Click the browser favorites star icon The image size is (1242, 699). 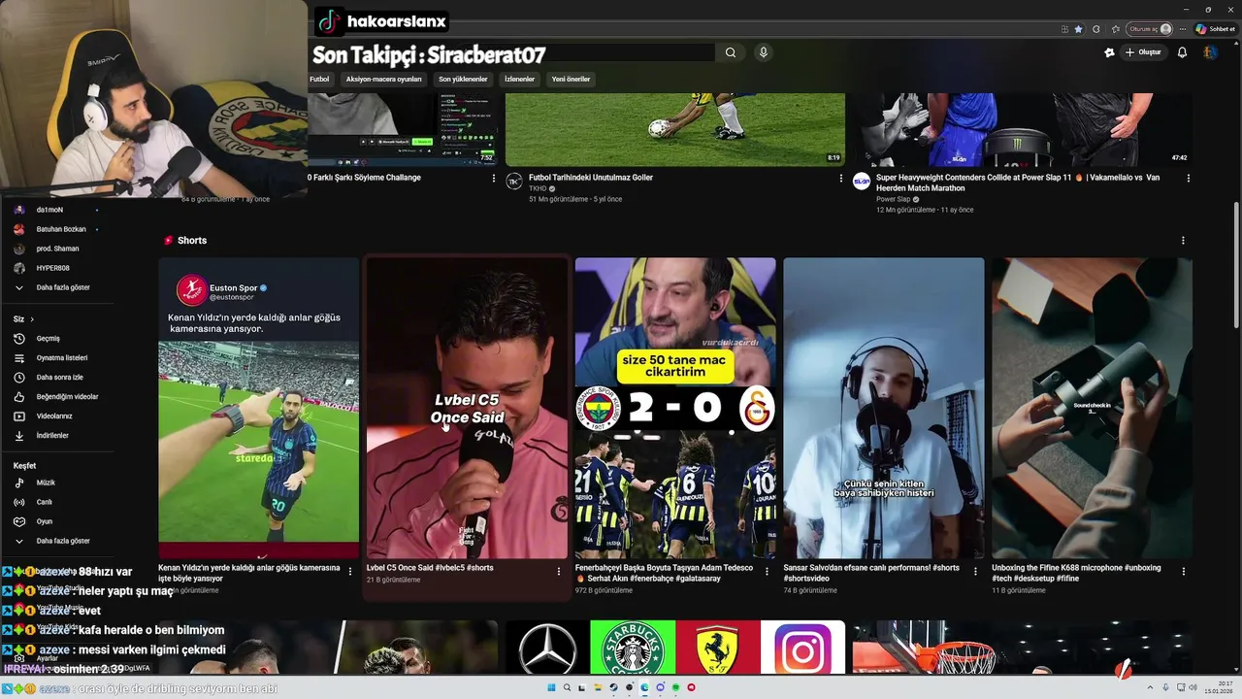coord(1078,29)
